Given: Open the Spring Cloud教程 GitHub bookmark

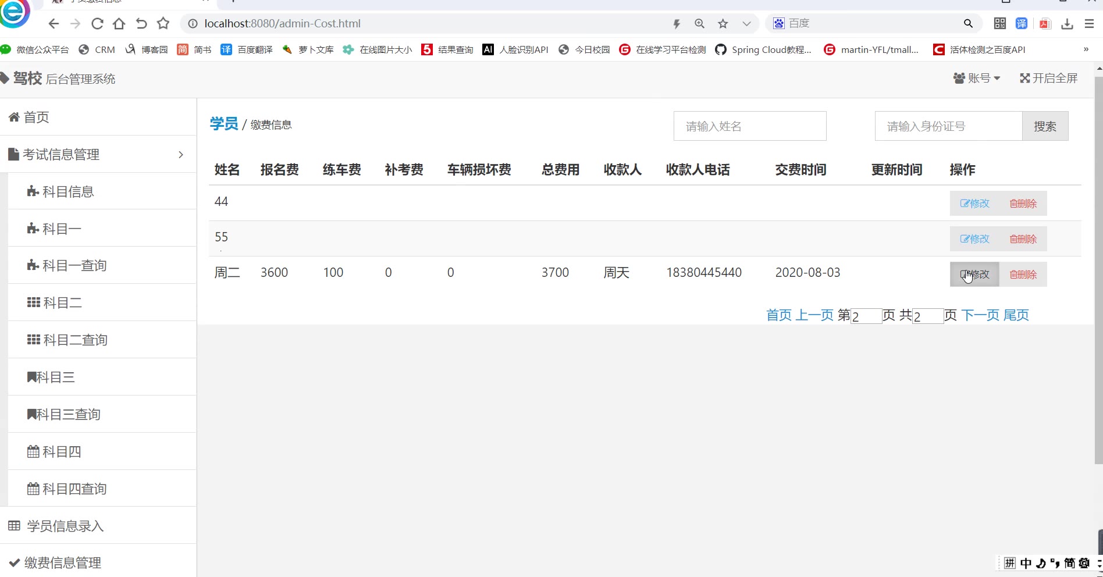Looking at the screenshot, I should 763,49.
